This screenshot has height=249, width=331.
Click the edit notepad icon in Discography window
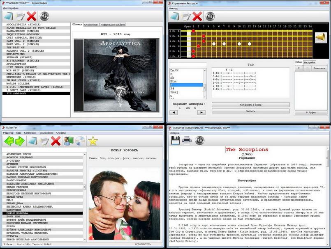click(21, 16)
